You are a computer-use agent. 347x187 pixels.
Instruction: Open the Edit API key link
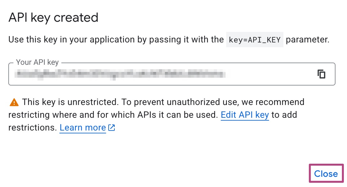coord(245,115)
